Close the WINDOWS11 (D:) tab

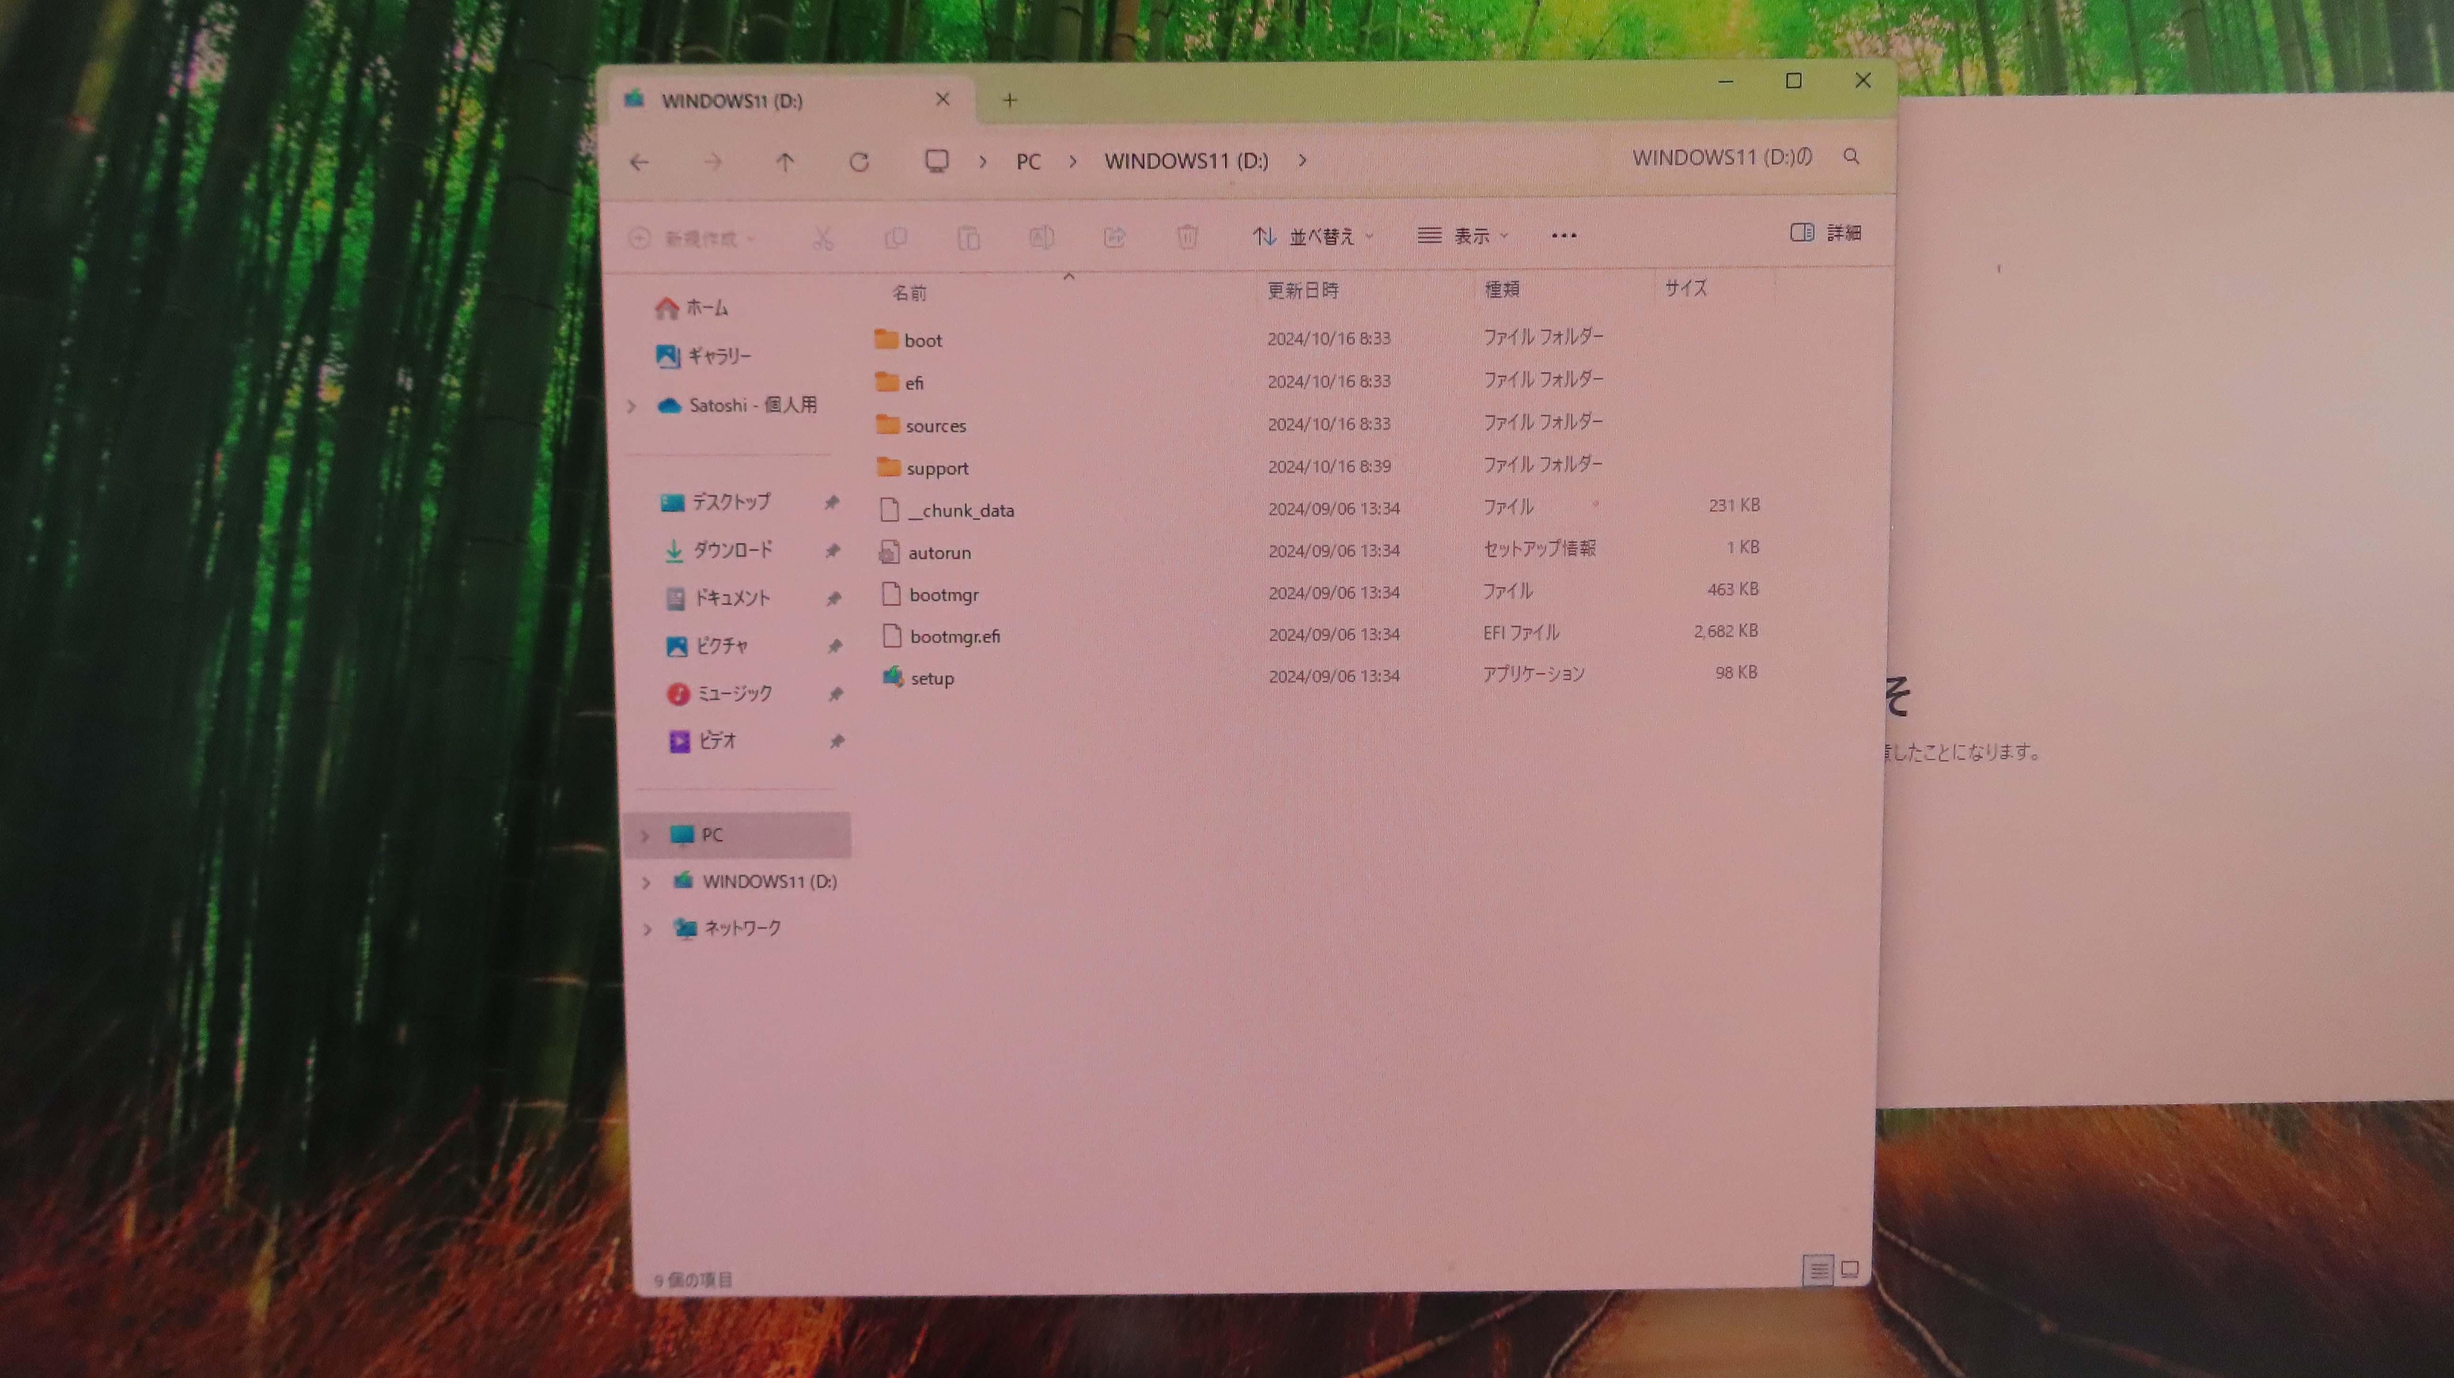click(x=943, y=99)
